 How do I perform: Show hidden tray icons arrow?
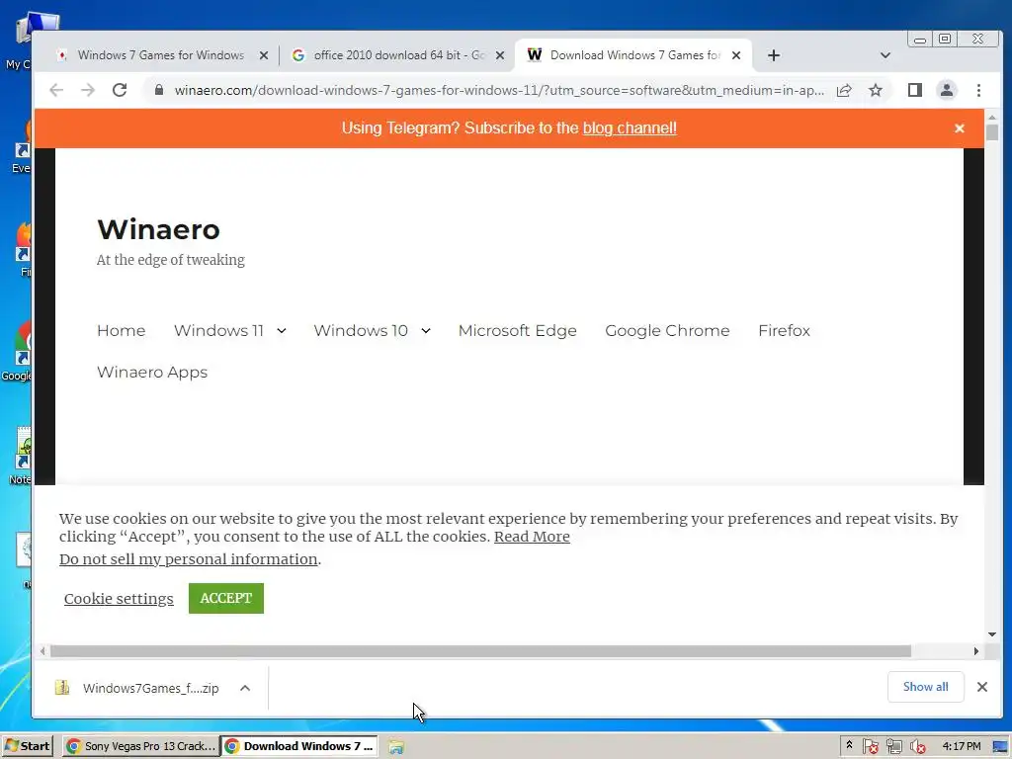[x=849, y=745]
